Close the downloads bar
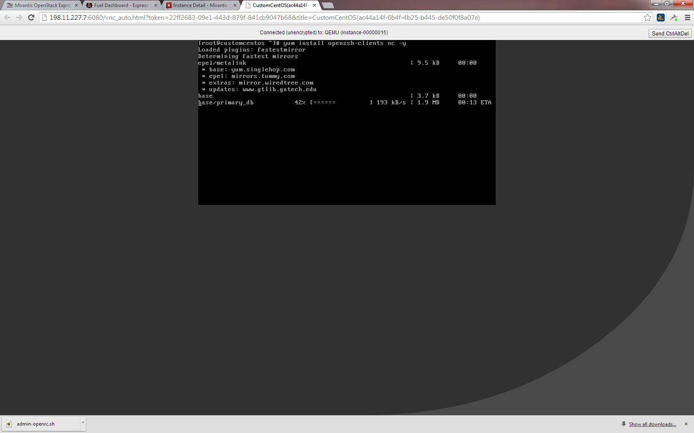694x433 pixels. [x=686, y=424]
